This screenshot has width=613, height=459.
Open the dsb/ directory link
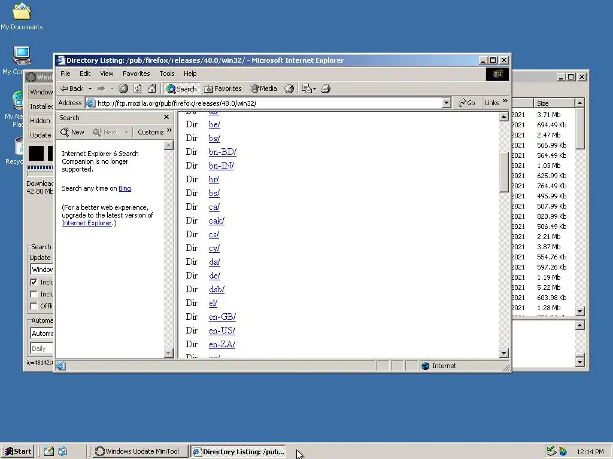(x=217, y=289)
